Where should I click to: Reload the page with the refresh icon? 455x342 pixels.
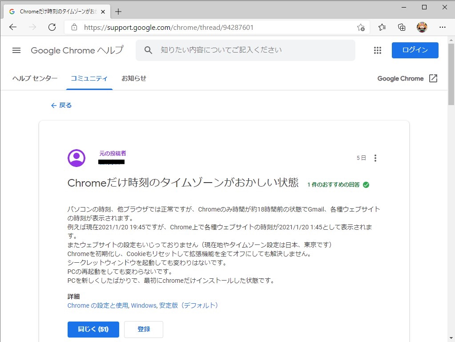pyautogui.click(x=52, y=27)
